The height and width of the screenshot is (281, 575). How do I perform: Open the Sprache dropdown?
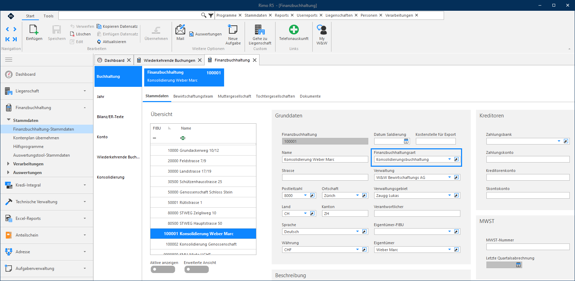click(358, 232)
